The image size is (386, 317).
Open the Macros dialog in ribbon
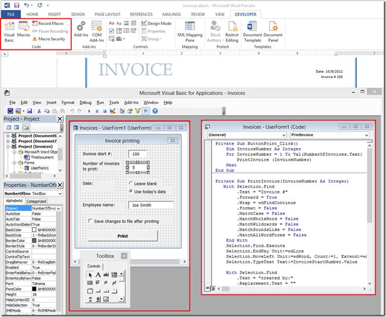pyautogui.click(x=23, y=29)
